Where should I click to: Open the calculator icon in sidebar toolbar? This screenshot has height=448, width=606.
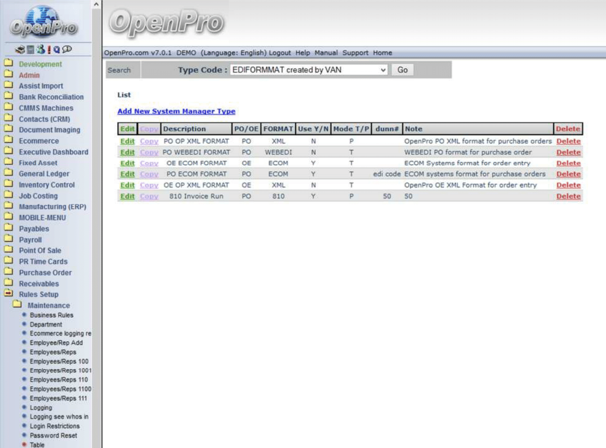pyautogui.click(x=30, y=49)
